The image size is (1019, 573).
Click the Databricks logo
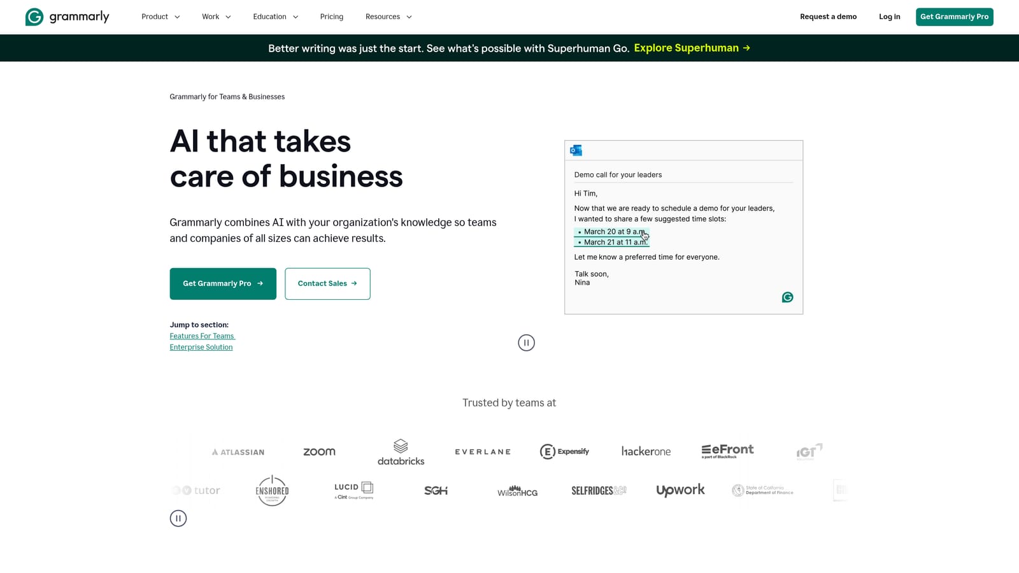(401, 452)
